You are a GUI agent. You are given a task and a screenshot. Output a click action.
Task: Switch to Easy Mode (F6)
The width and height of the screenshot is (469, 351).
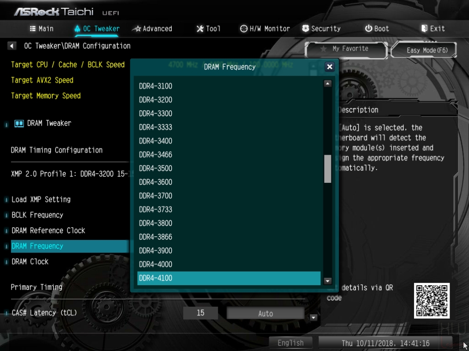tap(424, 50)
